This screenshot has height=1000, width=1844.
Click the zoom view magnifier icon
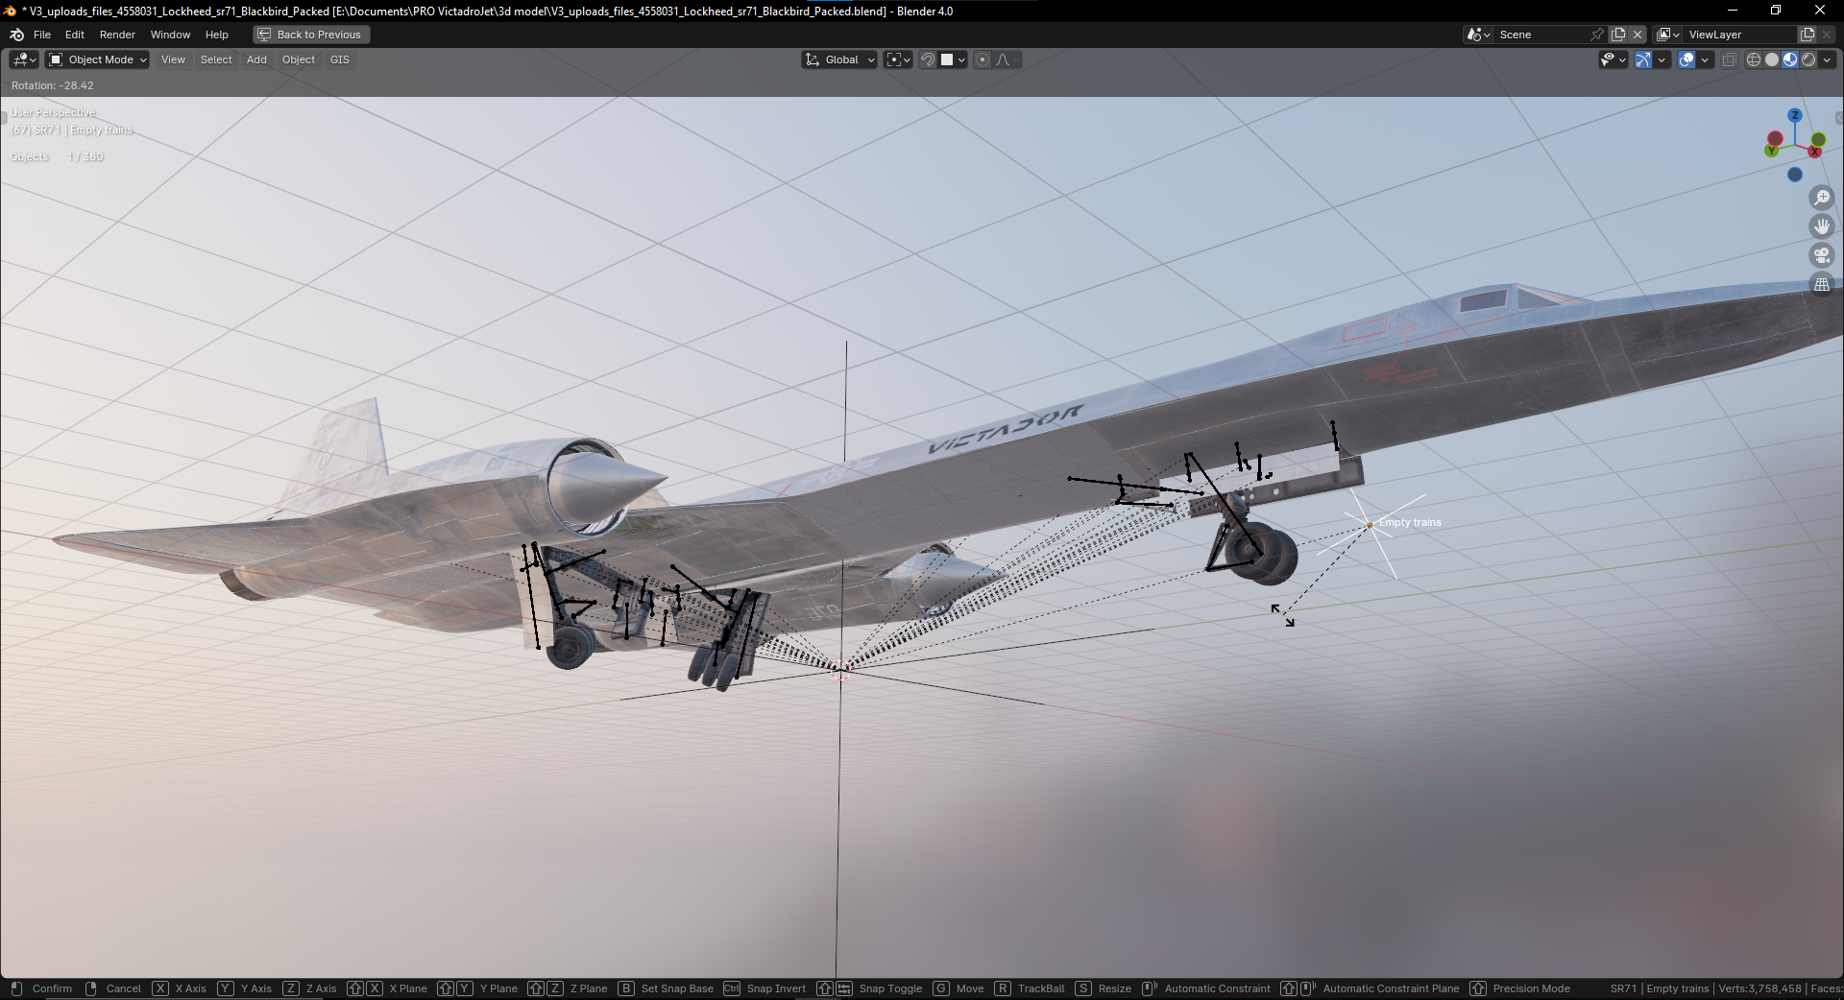coord(1821,198)
